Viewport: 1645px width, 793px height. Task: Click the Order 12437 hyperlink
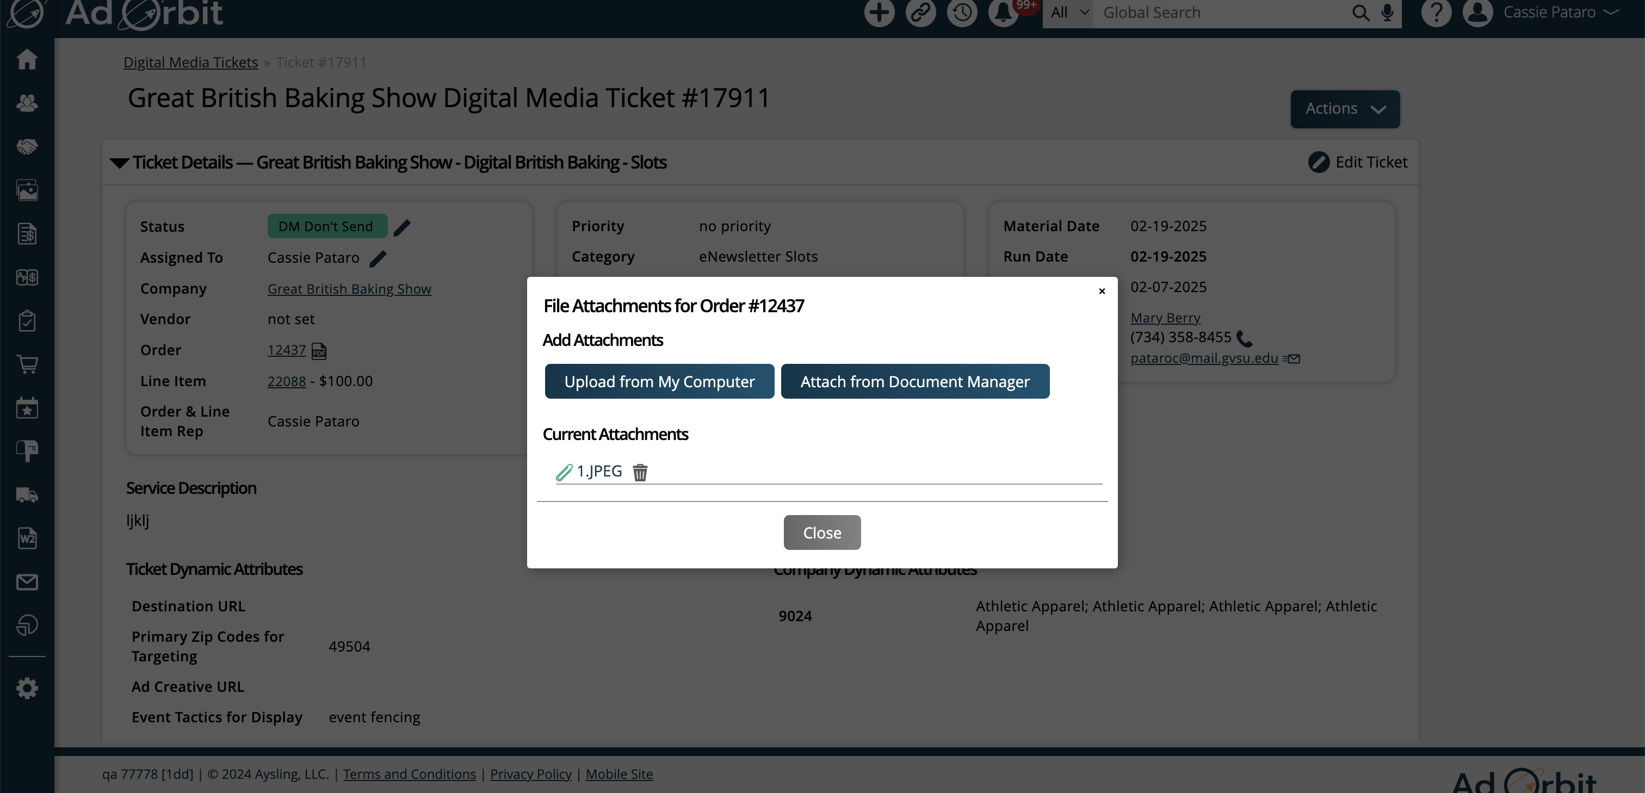(x=286, y=350)
